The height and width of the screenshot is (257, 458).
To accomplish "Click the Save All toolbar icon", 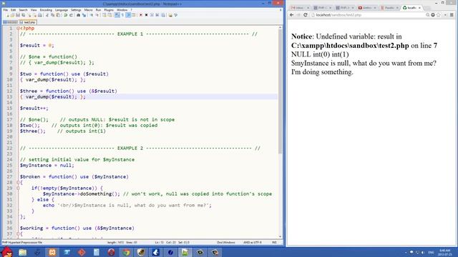I will 24,15.
